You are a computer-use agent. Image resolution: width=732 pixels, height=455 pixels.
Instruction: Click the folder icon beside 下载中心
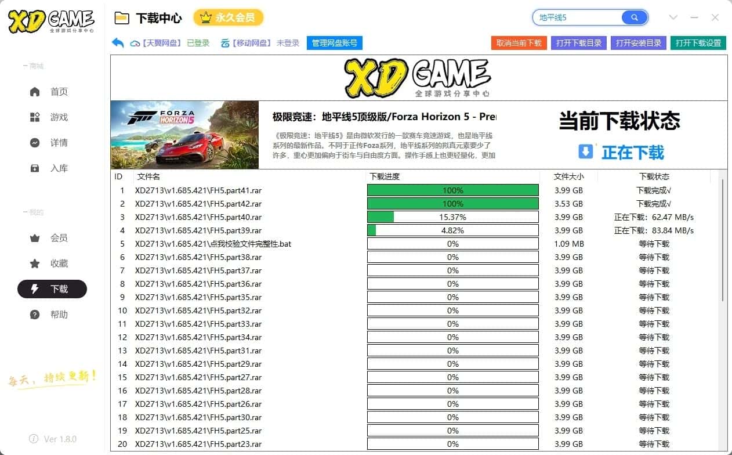[122, 18]
